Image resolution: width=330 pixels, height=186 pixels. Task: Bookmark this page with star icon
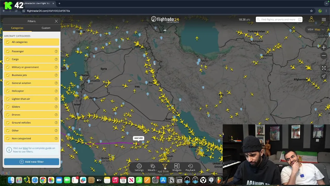tap(311, 11)
